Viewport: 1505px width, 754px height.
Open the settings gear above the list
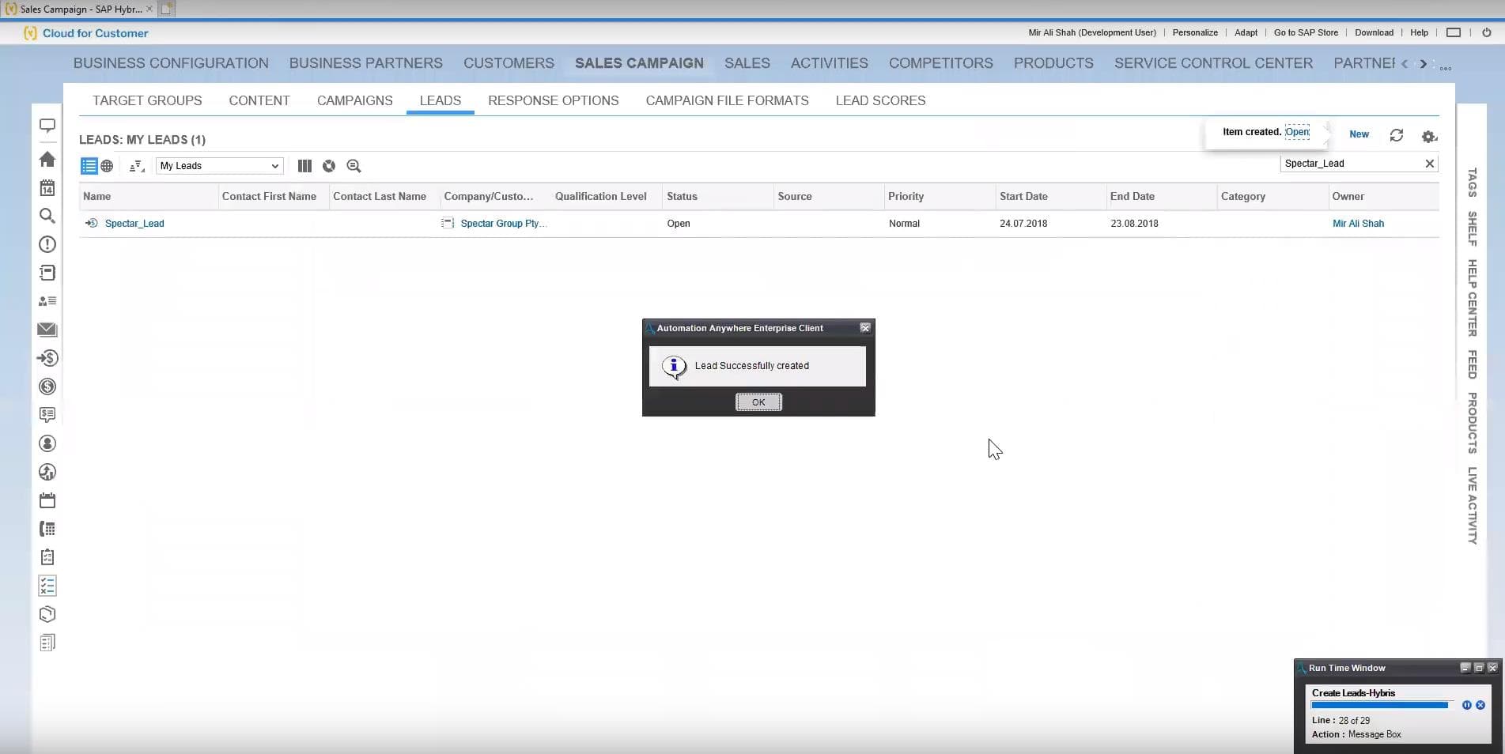(x=1428, y=136)
